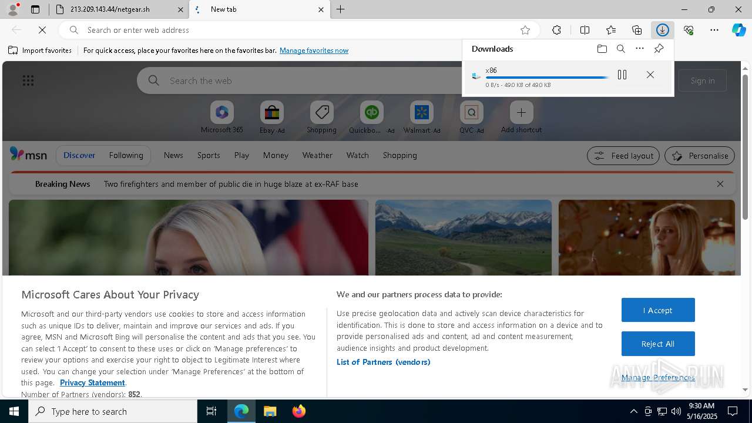Open the Ebay shortcut

click(x=272, y=117)
